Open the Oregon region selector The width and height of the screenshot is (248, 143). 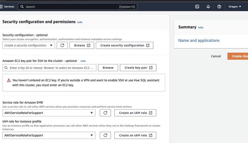[235, 6]
